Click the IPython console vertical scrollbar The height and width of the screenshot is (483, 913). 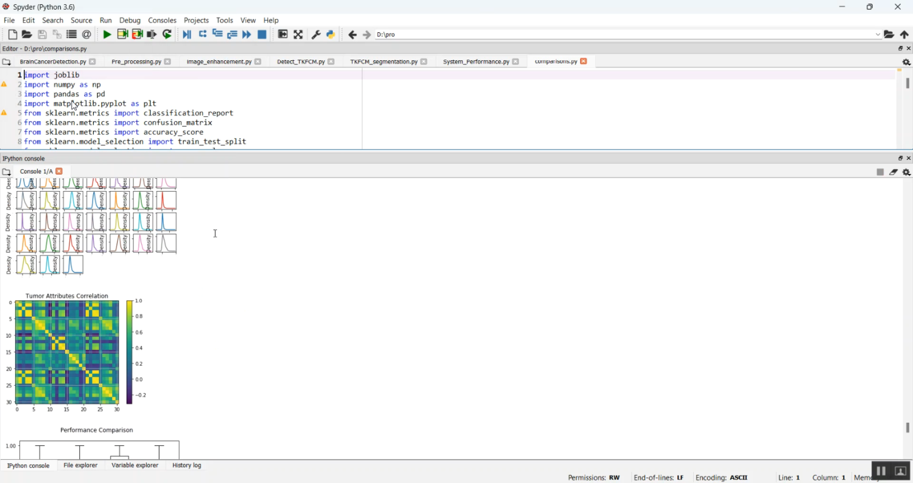pyautogui.click(x=908, y=427)
